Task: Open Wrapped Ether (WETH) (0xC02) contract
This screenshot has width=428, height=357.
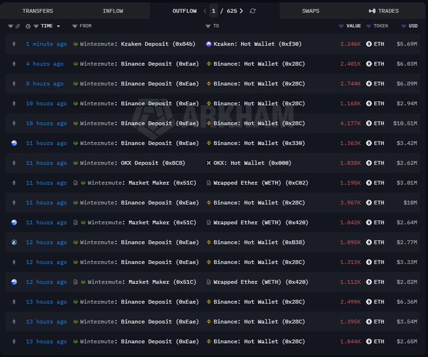Action: [x=261, y=183]
